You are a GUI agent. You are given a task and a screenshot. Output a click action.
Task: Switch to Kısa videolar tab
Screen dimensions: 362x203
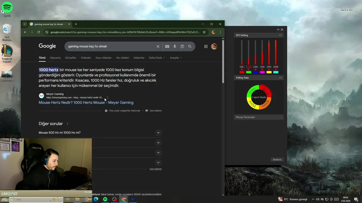tap(104, 58)
